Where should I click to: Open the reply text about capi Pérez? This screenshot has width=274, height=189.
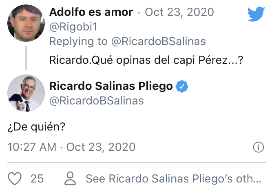[x=146, y=60]
